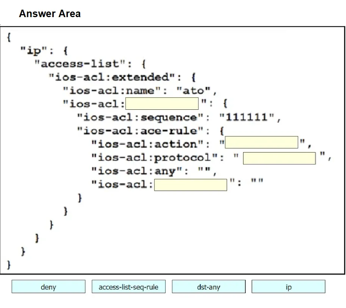The height and width of the screenshot is (308, 346).
Task: Click the "Answer Area" heading
Action: [50, 14]
